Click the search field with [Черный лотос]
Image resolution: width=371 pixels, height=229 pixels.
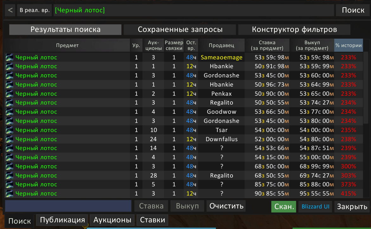(194, 10)
